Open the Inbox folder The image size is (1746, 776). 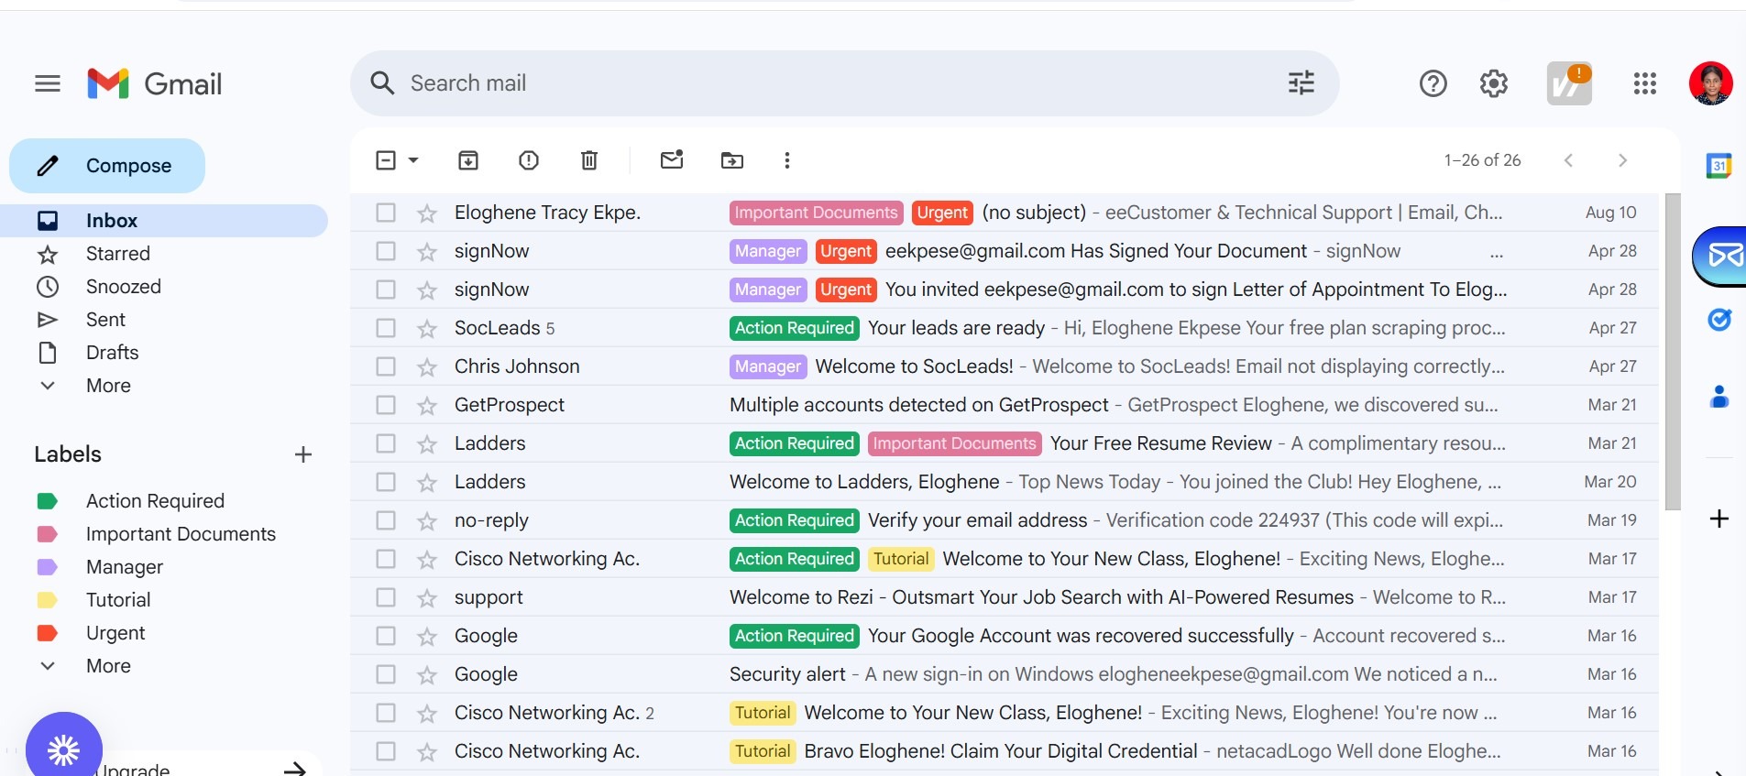(164, 221)
